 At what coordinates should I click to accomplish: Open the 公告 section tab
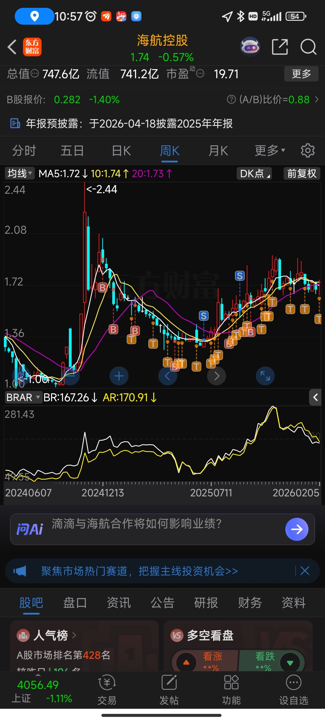(x=162, y=603)
